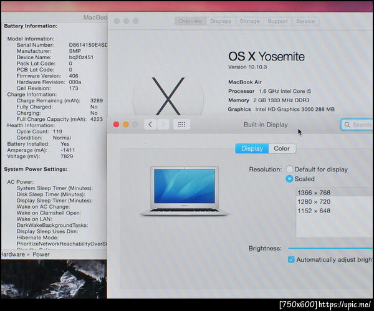Choose the 1366 × 768 resolution
This screenshot has width=374, height=311.
point(334,193)
